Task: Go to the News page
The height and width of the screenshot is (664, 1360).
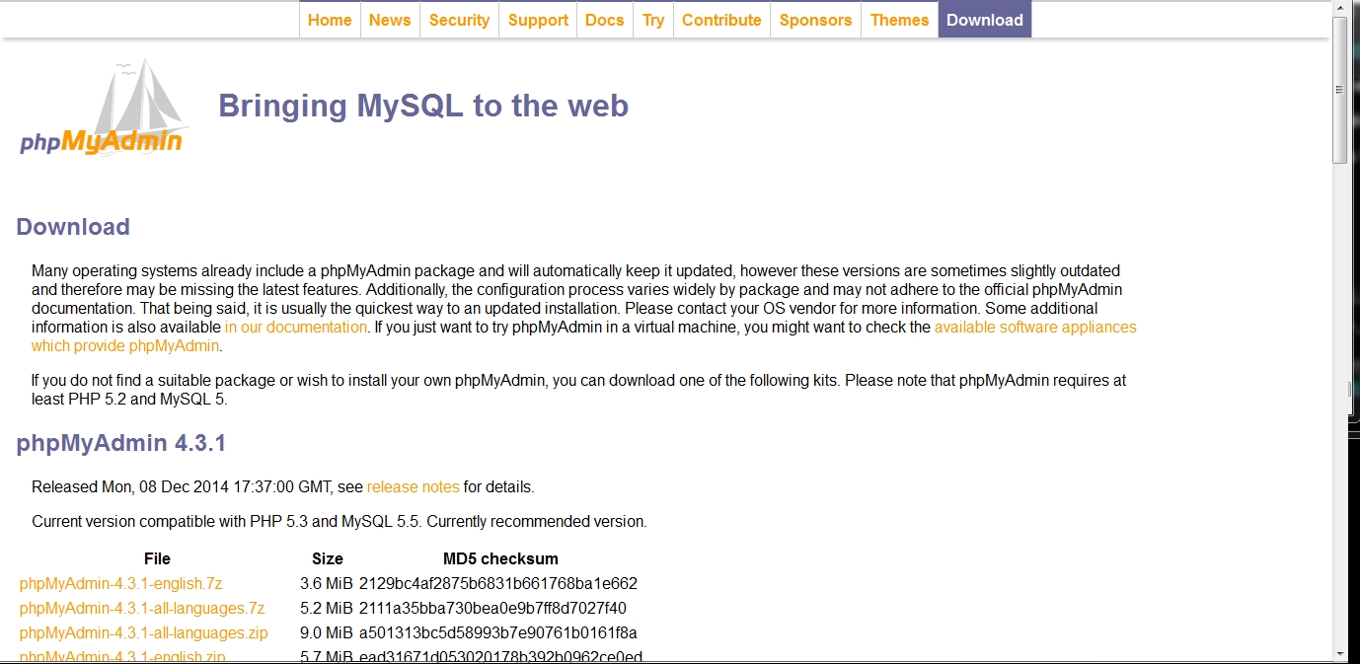Action: tap(390, 20)
